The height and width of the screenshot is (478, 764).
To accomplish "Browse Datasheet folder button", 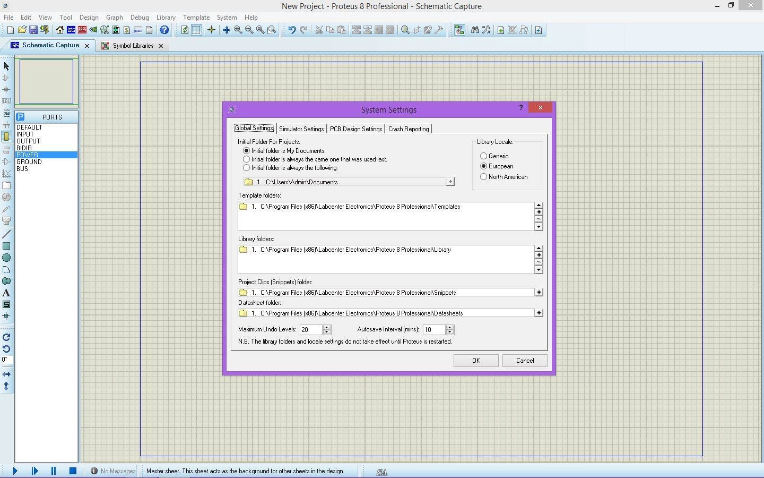I will click(539, 313).
